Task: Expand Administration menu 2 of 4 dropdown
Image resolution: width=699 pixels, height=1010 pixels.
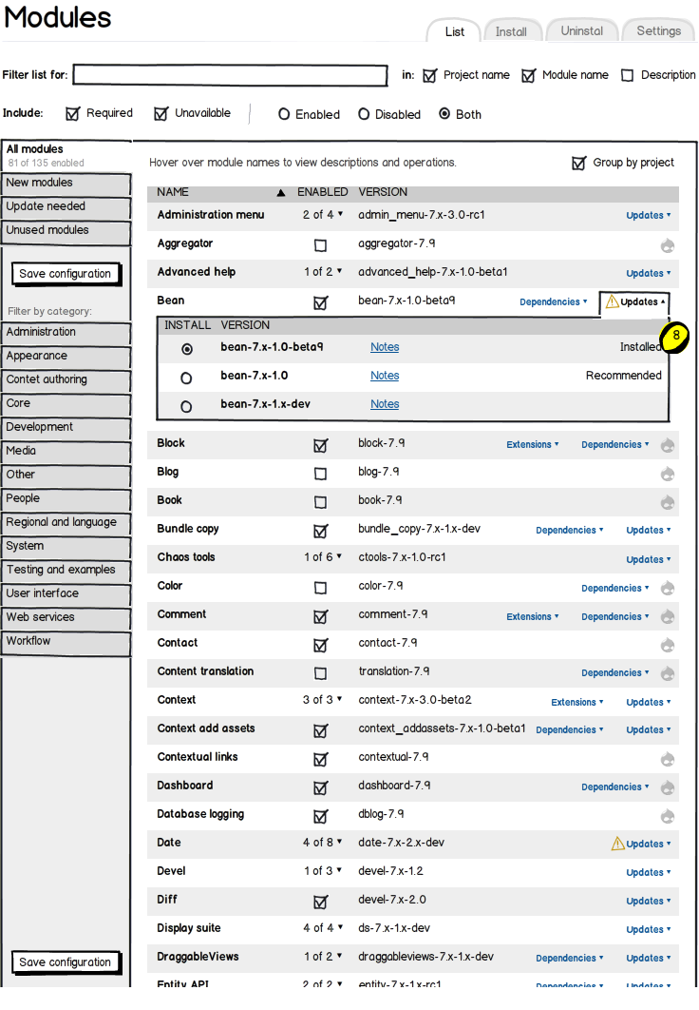Action: pos(323,215)
